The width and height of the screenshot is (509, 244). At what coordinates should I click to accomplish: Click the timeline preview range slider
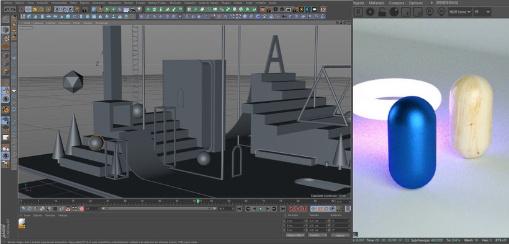pos(158,209)
